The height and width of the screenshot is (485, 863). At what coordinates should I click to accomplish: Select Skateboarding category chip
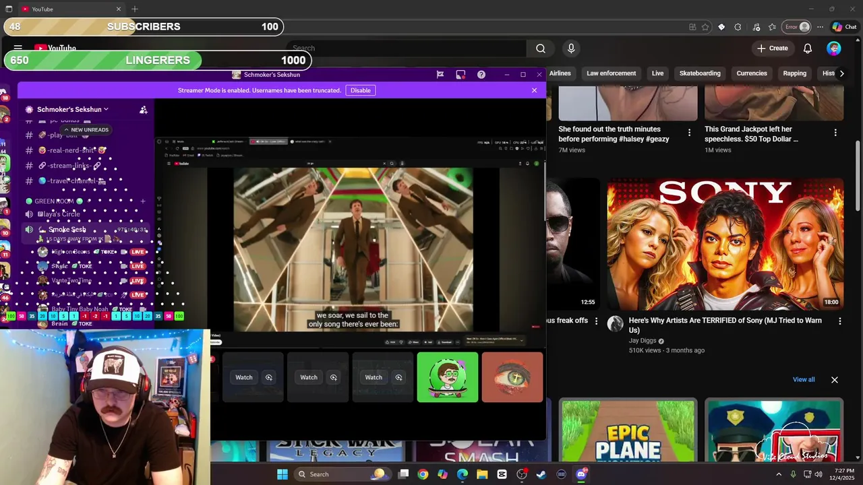[x=700, y=73]
